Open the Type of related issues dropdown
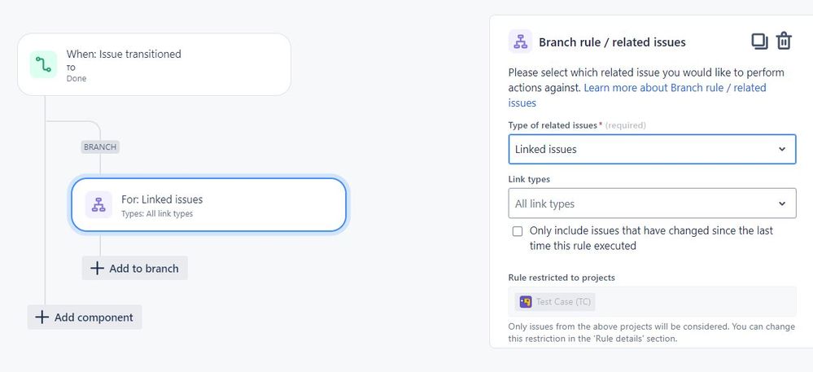This screenshot has height=372, width=813. tap(652, 150)
